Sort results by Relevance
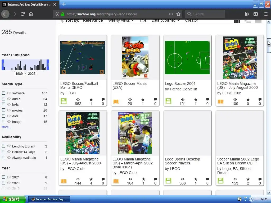This screenshot has width=271, height=203. [93, 21]
